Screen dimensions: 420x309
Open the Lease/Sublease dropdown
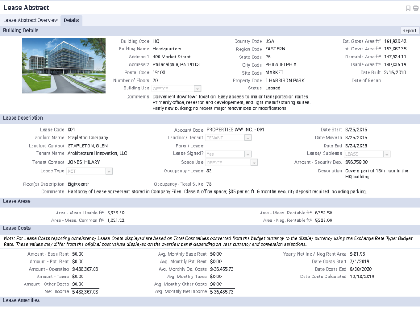pyautogui.click(x=387, y=154)
